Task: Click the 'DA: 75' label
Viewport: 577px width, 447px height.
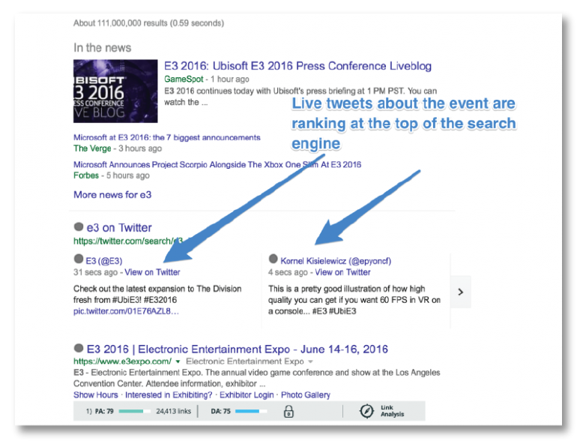Action: (221, 411)
